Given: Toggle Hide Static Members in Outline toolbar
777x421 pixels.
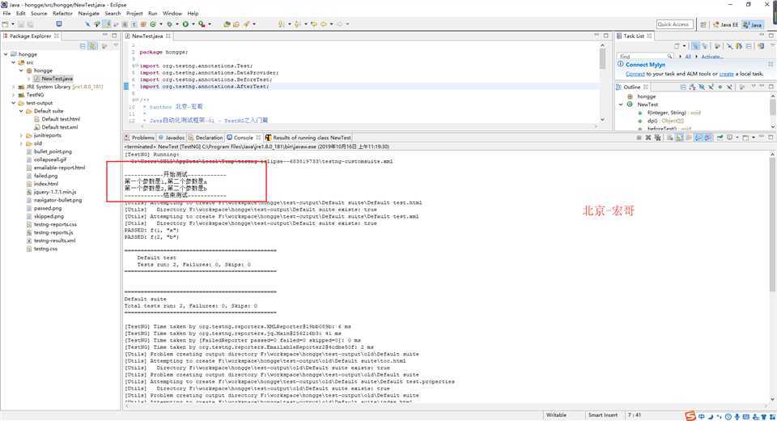Looking at the screenshot, I should coord(711,87).
